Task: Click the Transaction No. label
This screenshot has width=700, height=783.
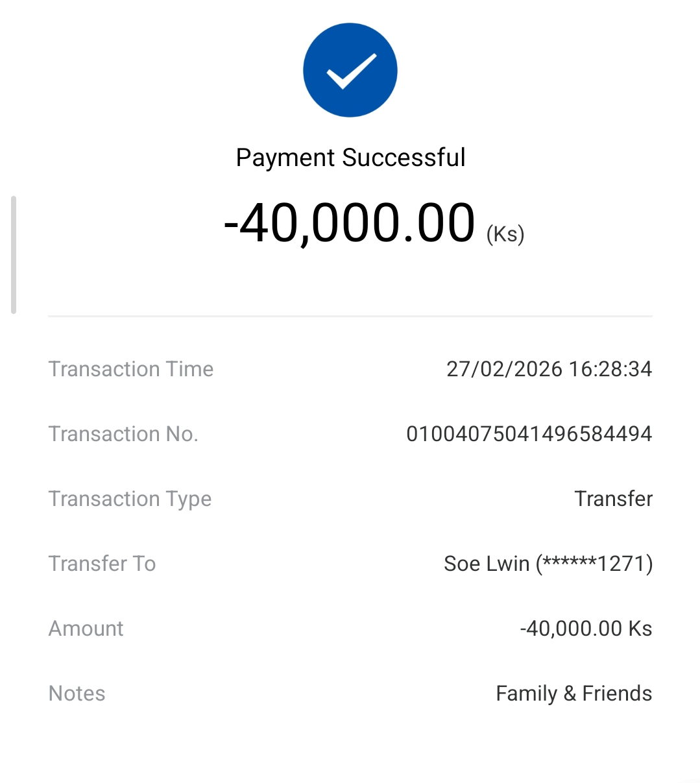Action: tap(123, 434)
